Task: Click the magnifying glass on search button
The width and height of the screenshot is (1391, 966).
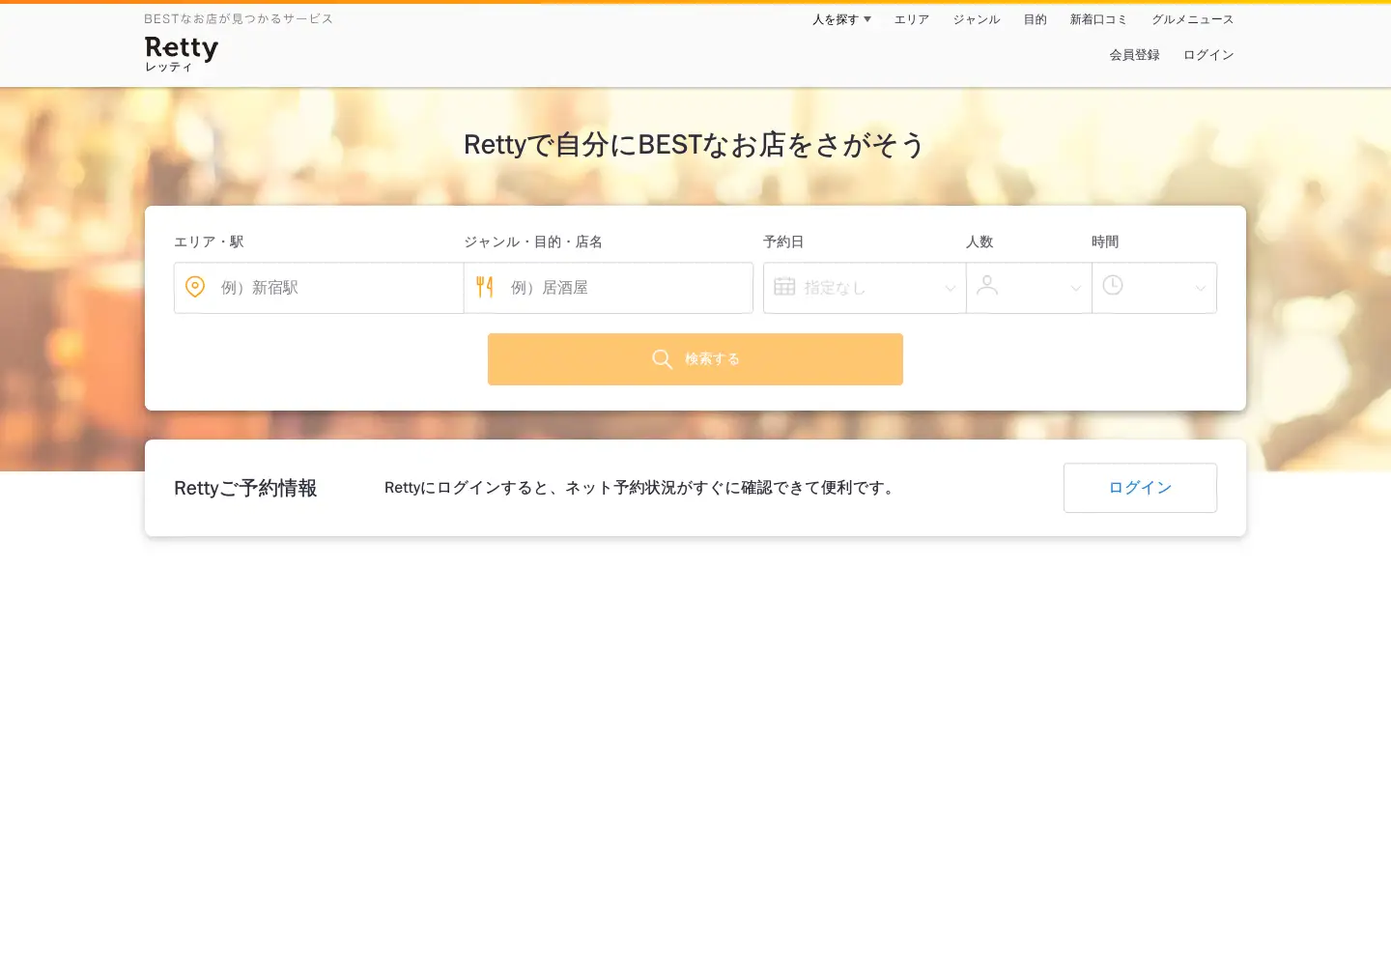Action: pyautogui.click(x=662, y=359)
